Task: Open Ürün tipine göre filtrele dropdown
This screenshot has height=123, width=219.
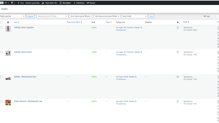Action: [x=81, y=16]
